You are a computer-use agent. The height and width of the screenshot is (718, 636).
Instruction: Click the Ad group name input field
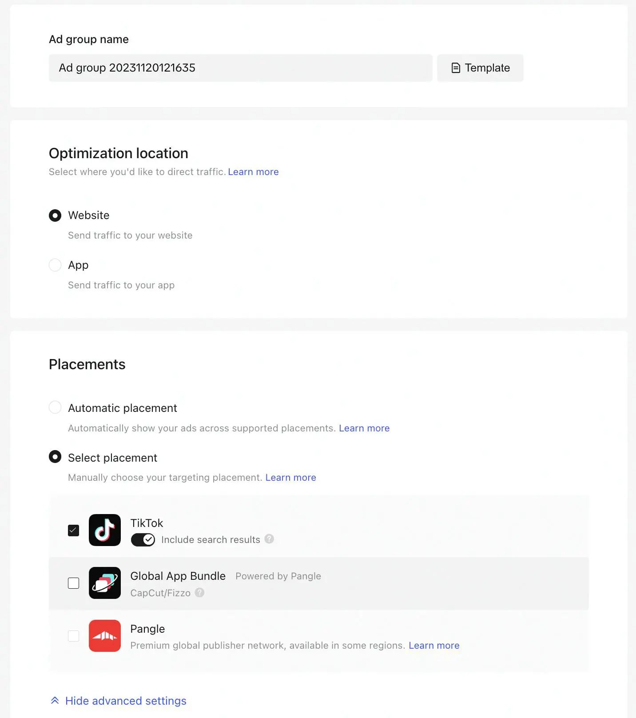[240, 68]
